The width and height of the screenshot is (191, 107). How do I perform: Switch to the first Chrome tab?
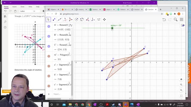point(53,10)
